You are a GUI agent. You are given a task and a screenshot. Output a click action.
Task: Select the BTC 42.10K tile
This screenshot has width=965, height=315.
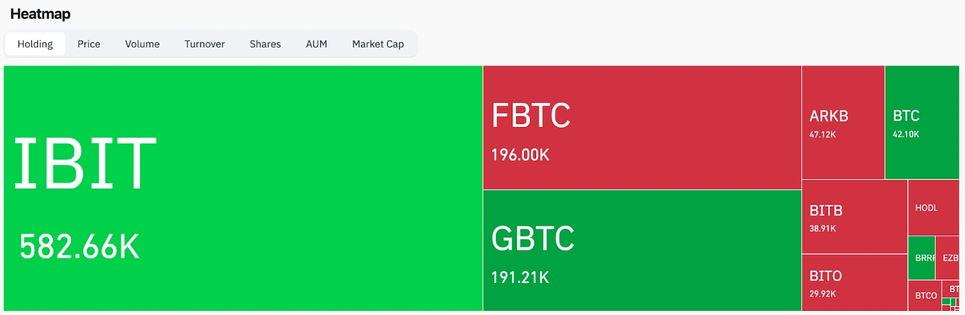[x=922, y=122]
